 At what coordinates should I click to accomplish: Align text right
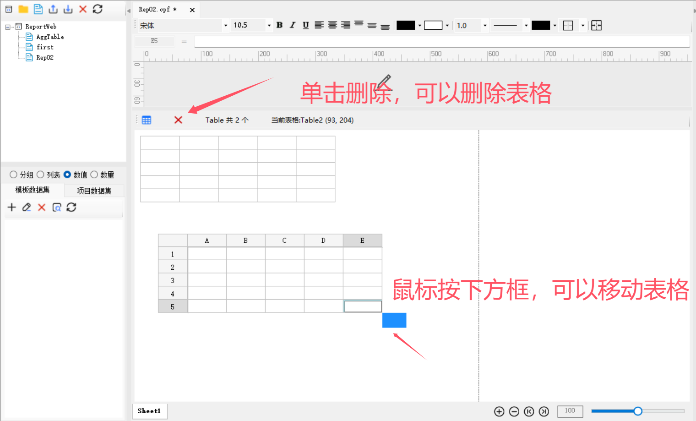[x=346, y=25]
